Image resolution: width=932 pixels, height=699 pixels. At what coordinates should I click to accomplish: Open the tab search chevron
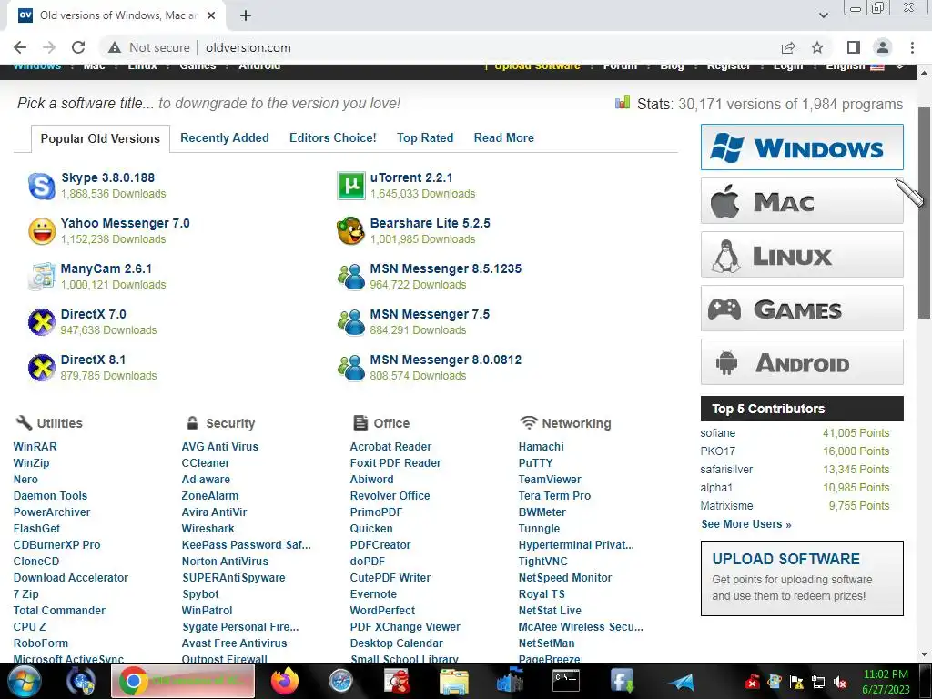[823, 15]
